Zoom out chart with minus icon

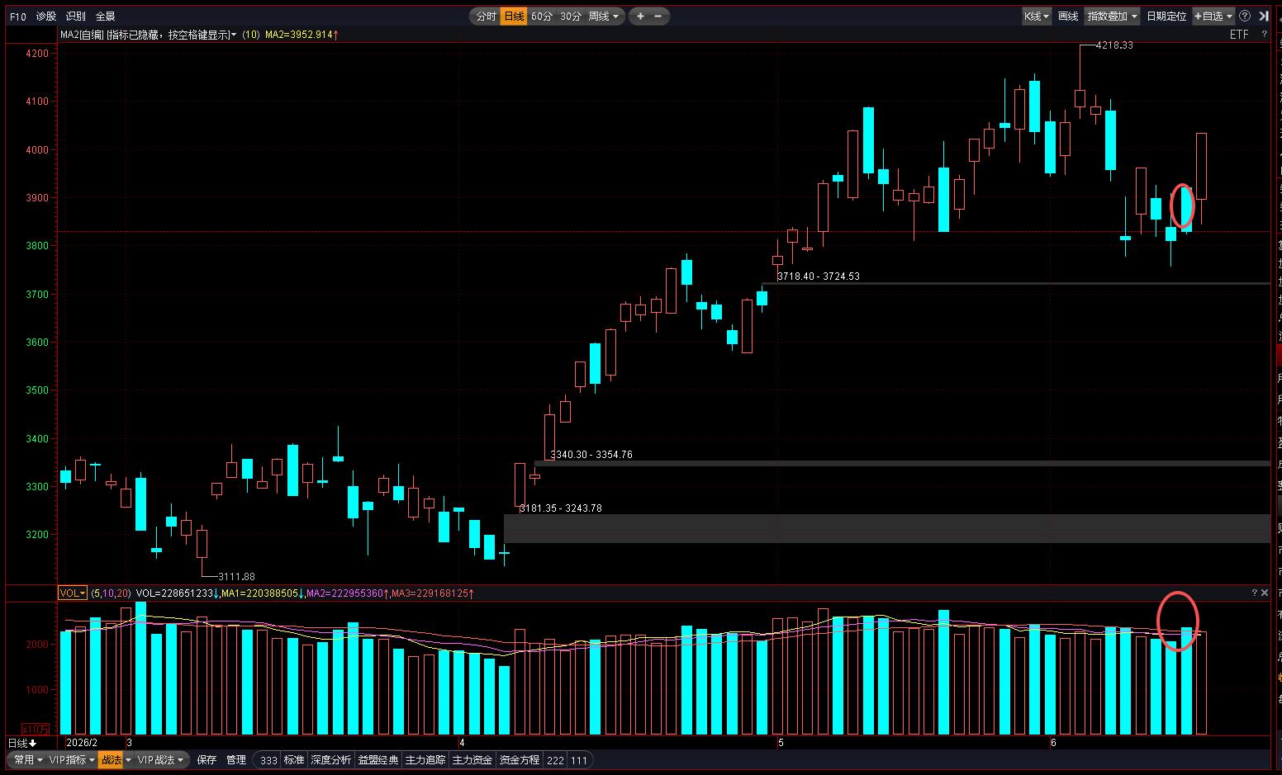[658, 17]
